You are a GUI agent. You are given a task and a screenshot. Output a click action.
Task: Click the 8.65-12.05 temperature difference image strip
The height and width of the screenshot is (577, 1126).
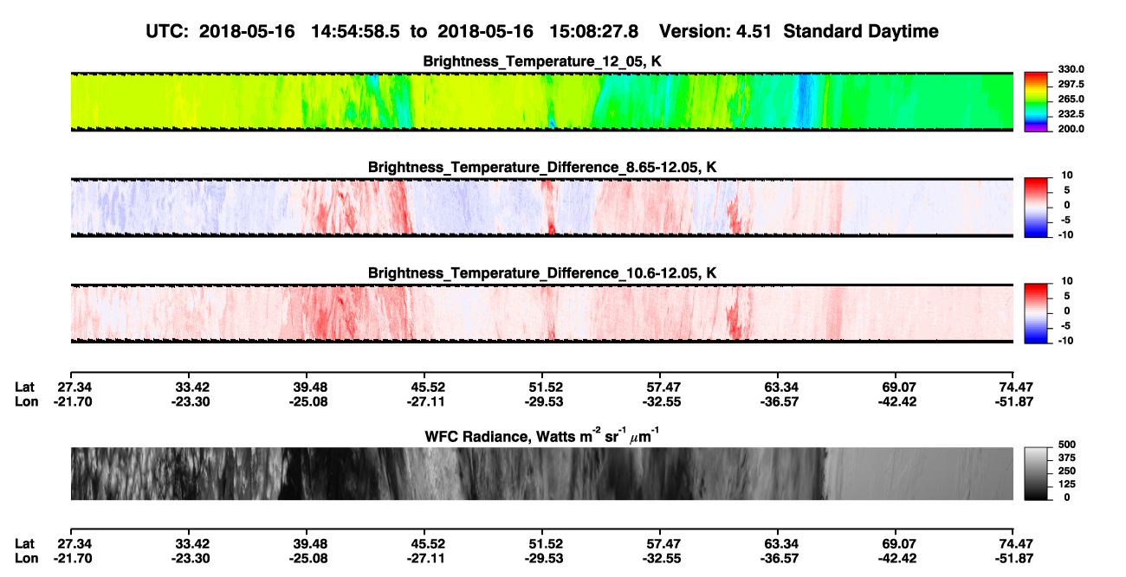[x=542, y=208]
